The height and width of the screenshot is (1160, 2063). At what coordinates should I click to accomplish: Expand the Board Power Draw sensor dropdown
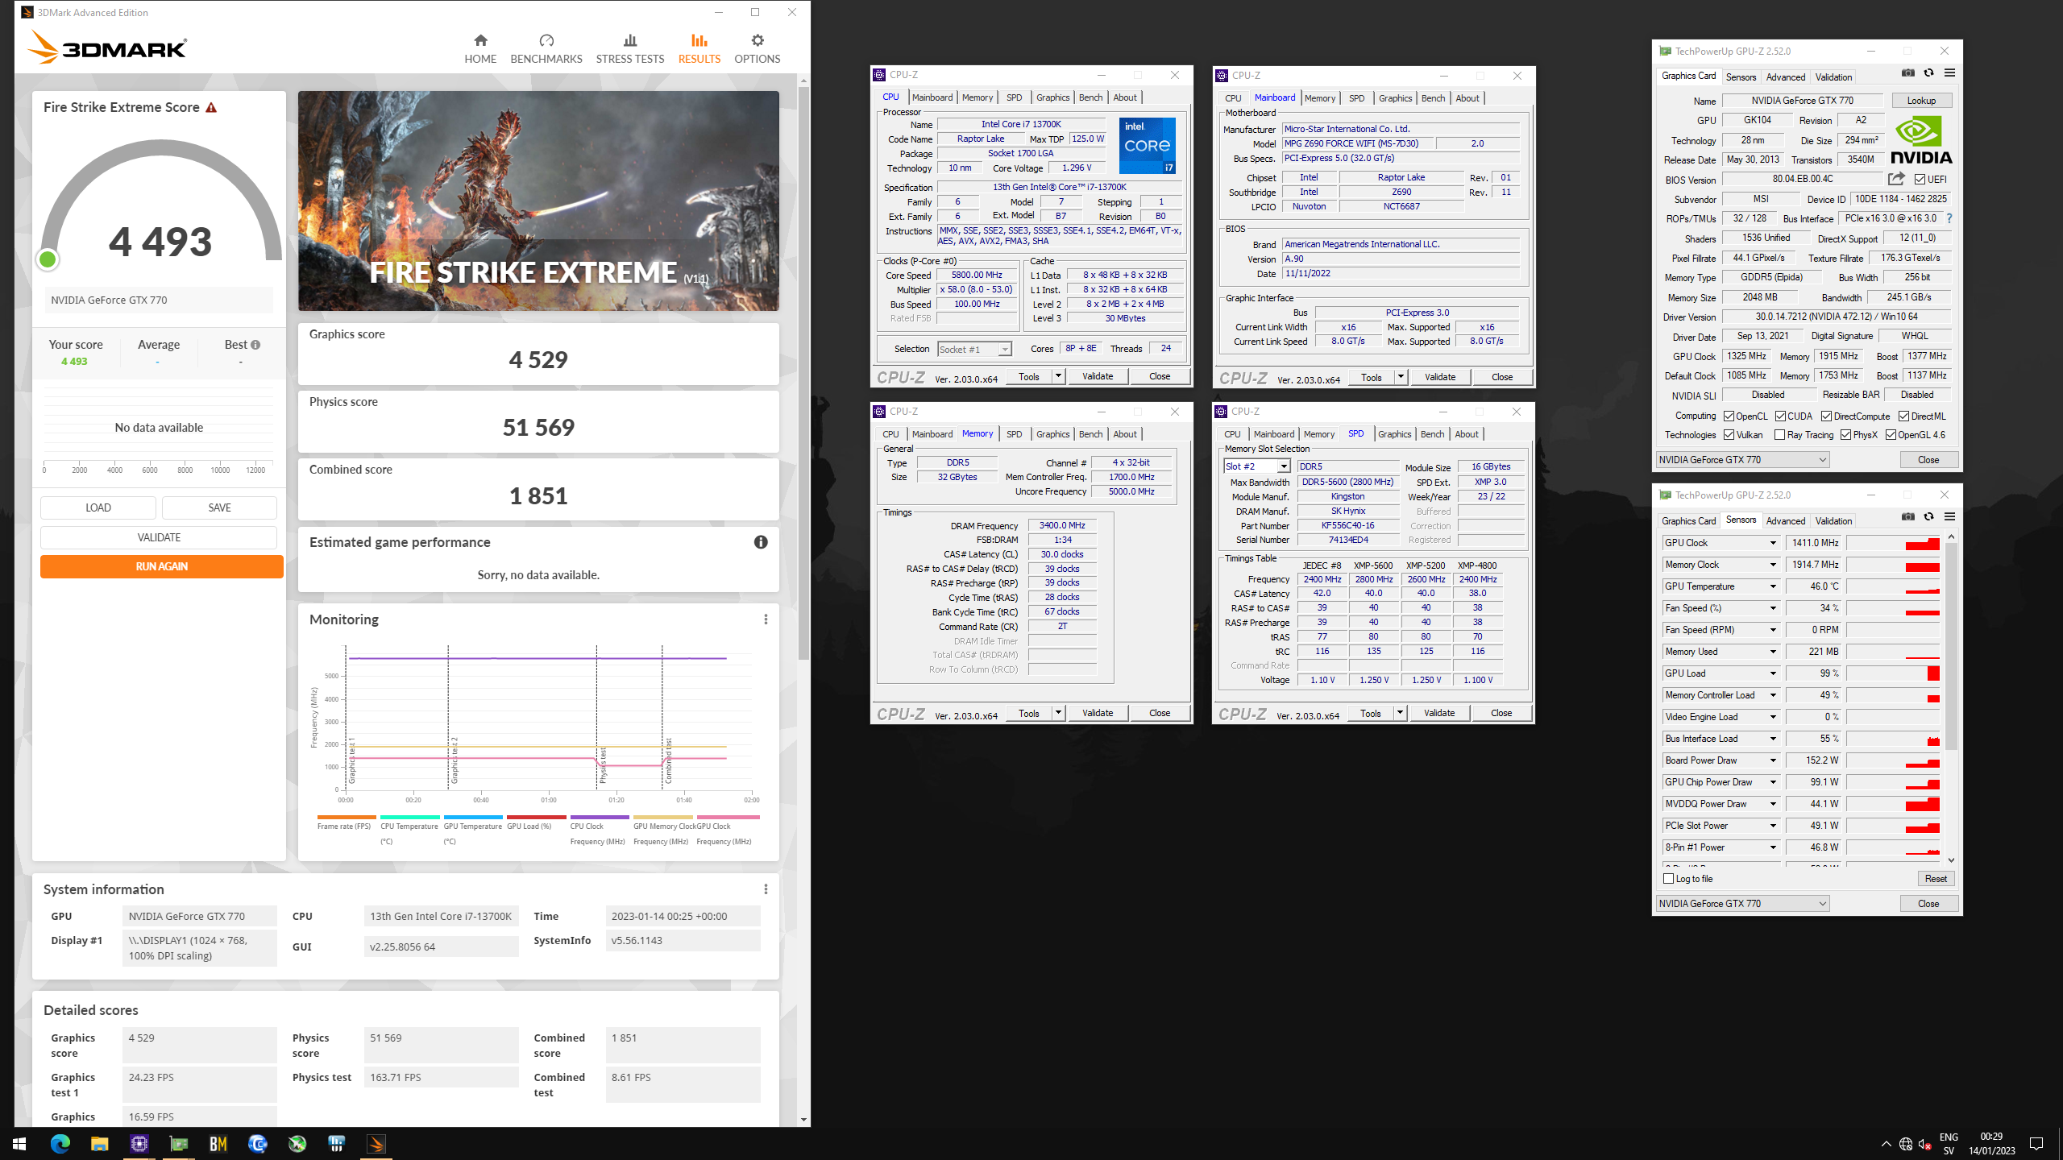1773,760
